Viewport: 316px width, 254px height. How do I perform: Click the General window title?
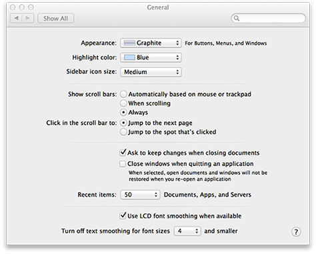[158, 7]
